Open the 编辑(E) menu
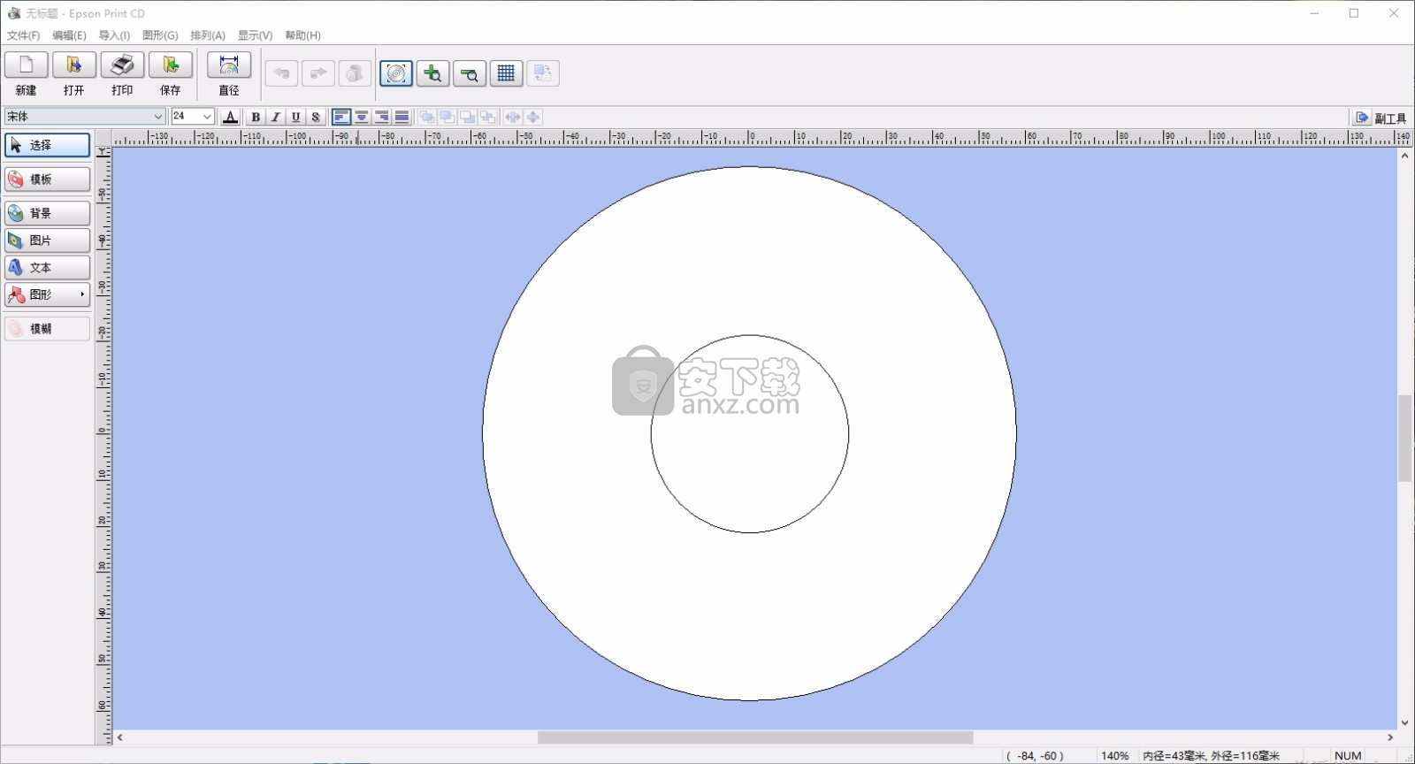This screenshot has height=764, width=1415. click(69, 35)
